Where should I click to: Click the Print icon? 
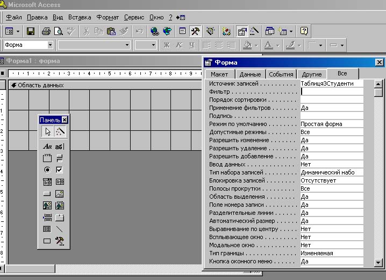[x=46, y=31]
